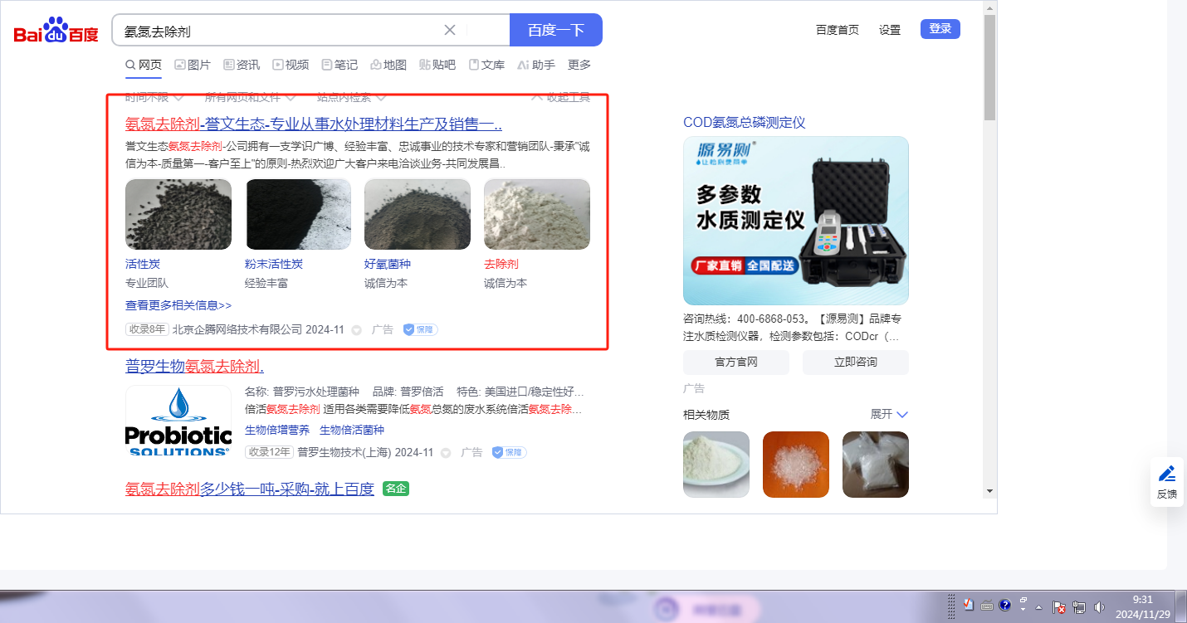This screenshot has width=1187, height=623.
Task: Open the 普罗生物氨氮去除剂 result title
Action: [194, 367]
